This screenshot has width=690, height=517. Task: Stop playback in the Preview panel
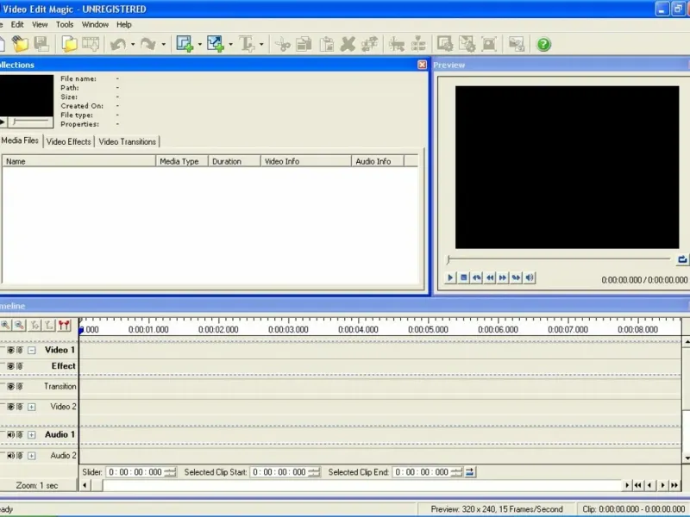(463, 277)
